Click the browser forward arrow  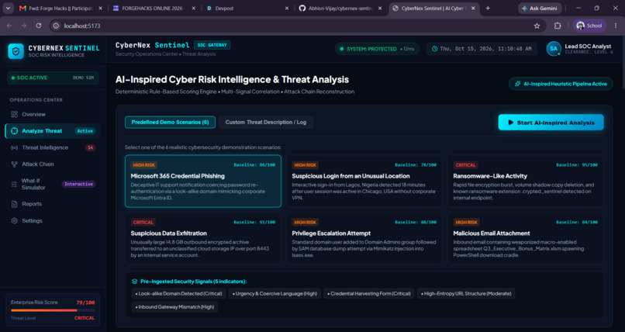click(x=24, y=26)
